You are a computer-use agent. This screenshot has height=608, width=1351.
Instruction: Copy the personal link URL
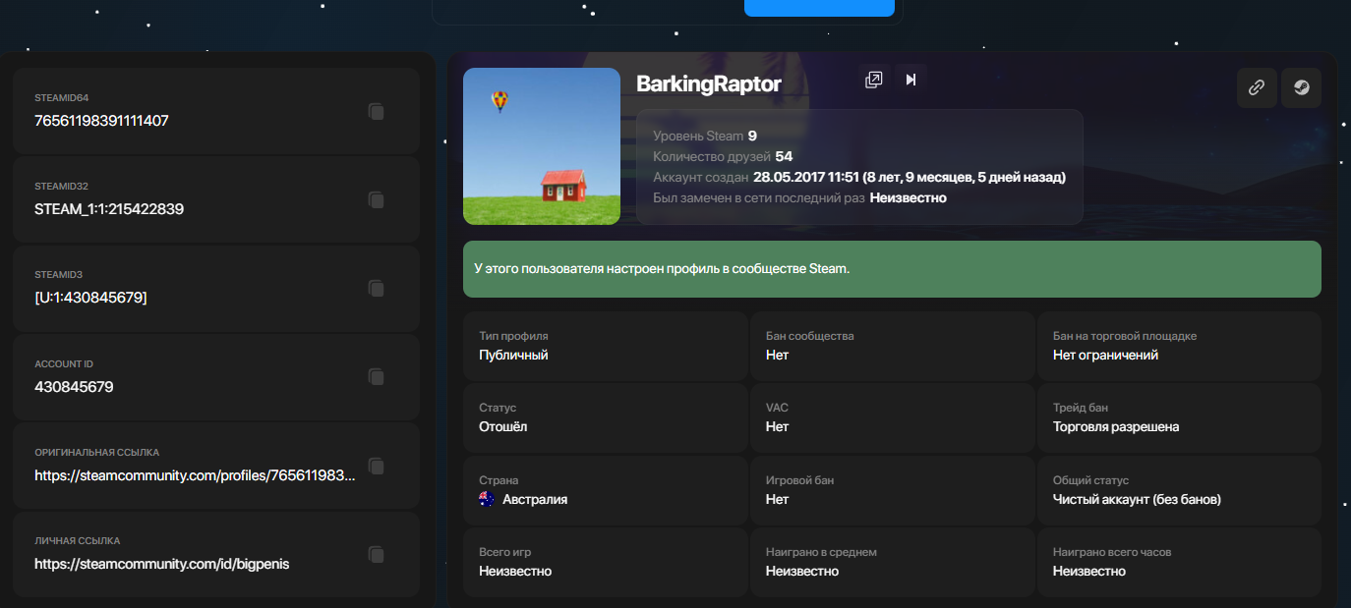tap(376, 555)
